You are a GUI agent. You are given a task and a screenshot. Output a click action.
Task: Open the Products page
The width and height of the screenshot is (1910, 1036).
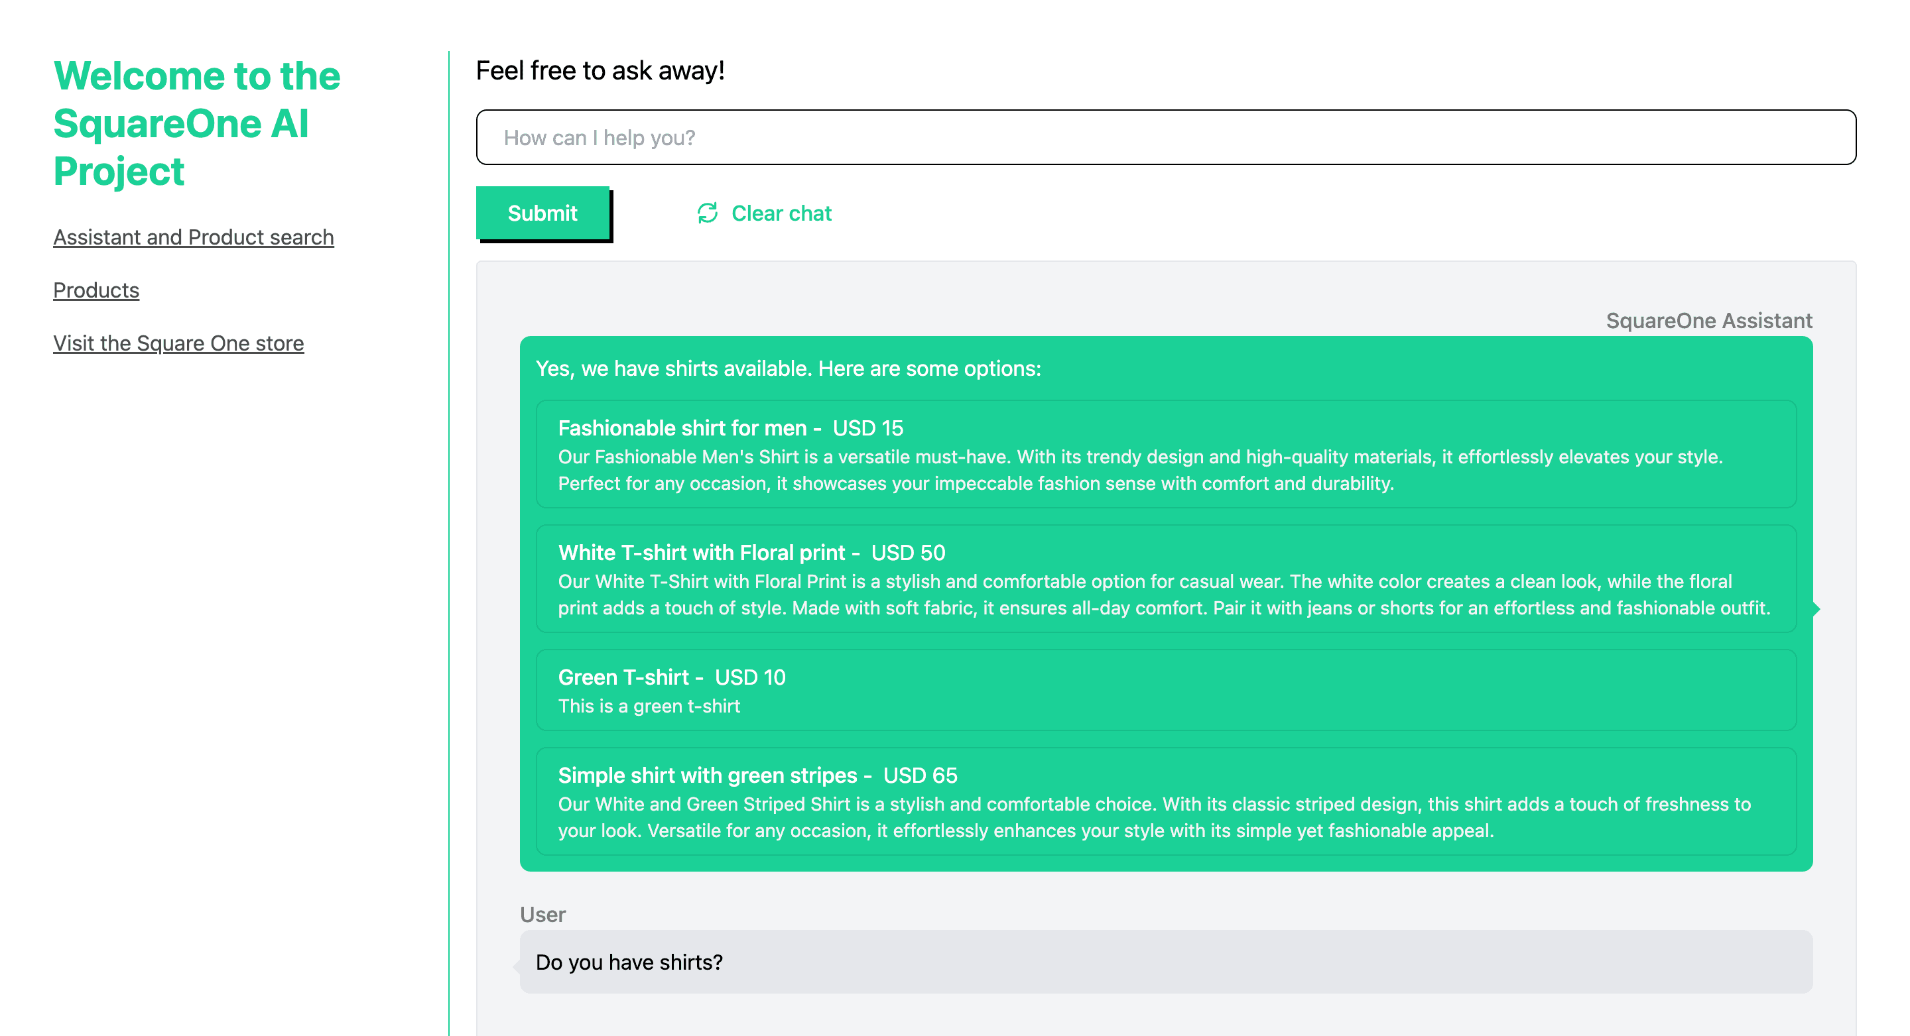click(95, 290)
